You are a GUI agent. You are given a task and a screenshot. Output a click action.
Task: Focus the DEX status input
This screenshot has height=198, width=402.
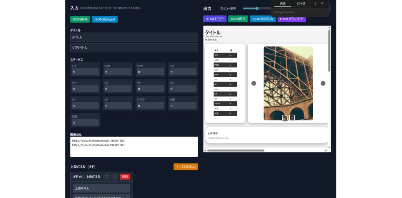point(183,72)
